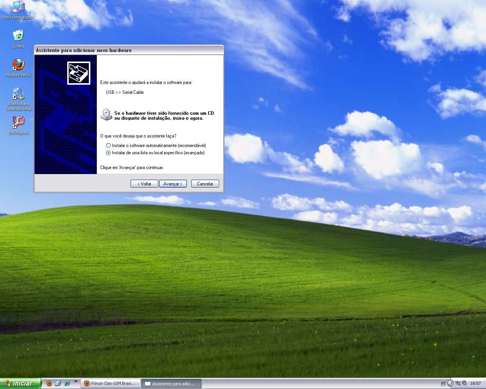Cancel the hardware wizard
The width and height of the screenshot is (486, 389).
(x=205, y=184)
